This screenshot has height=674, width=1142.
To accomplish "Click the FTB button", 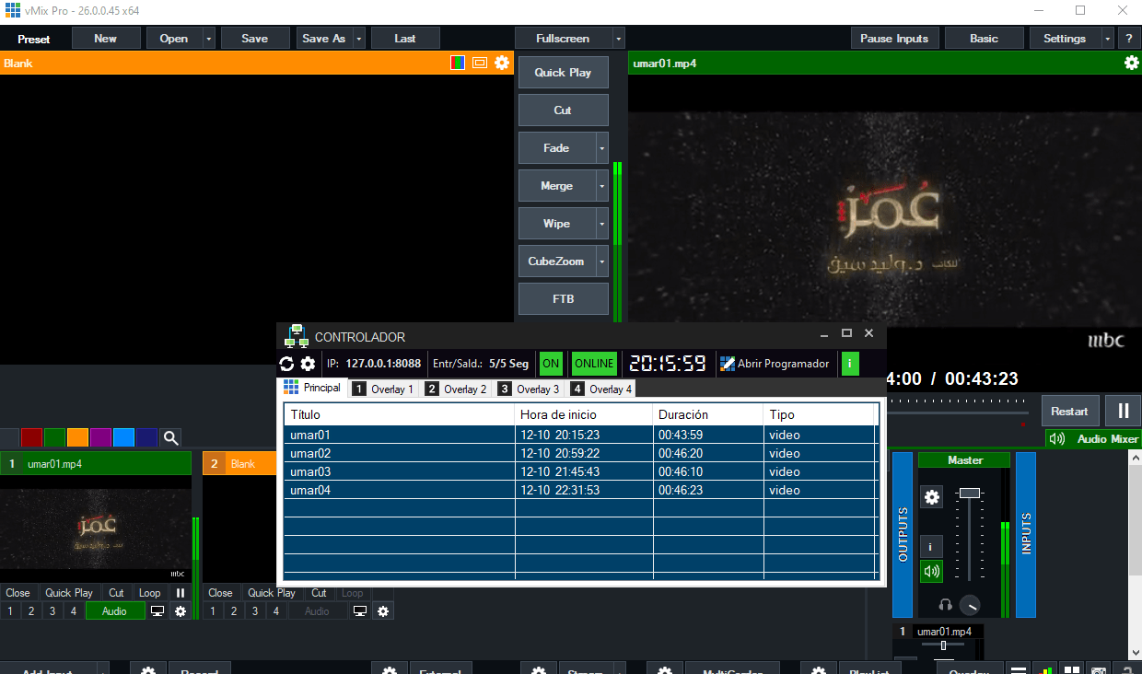I will (x=563, y=299).
